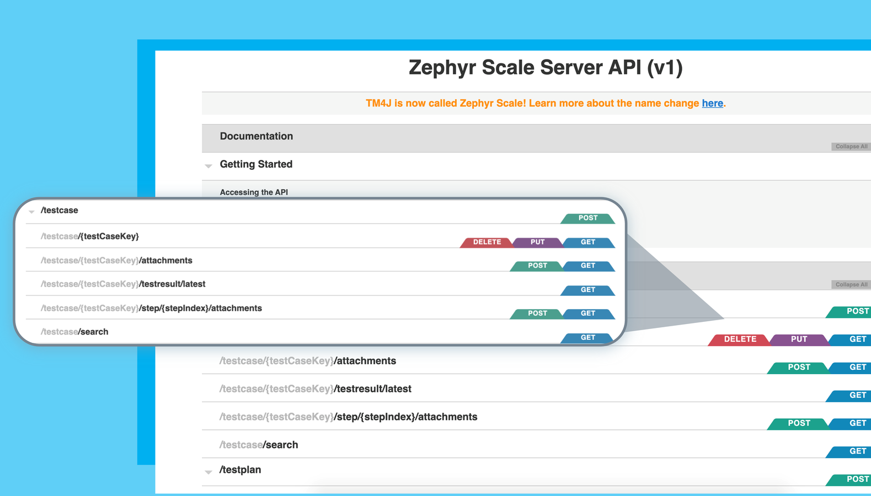Click POST tag on step attachments row in callout
871x496 pixels.
[x=537, y=314]
